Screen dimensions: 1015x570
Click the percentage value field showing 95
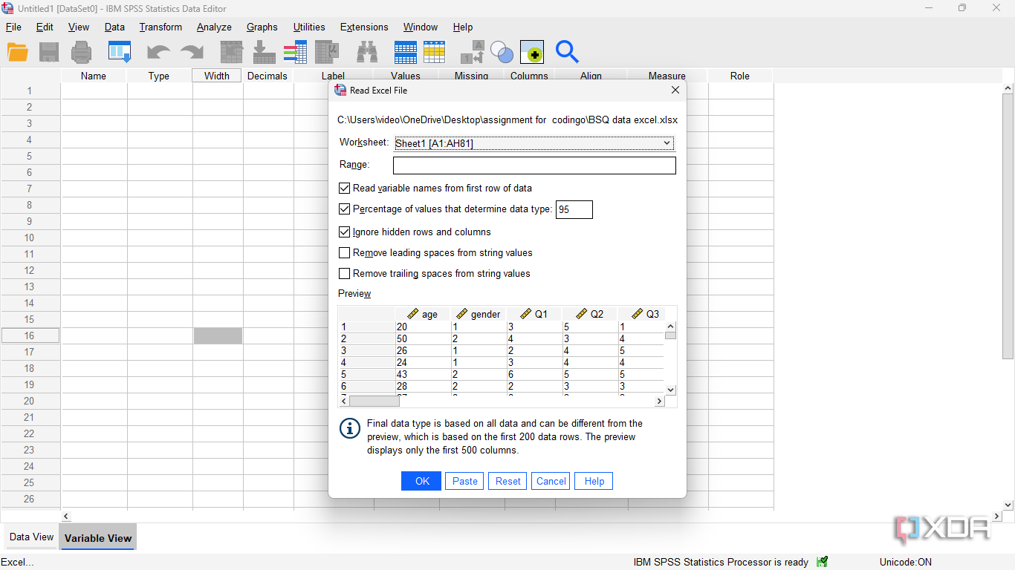[x=574, y=210]
